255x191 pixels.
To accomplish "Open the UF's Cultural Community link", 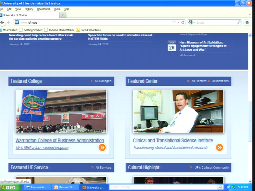I will click(212, 167).
